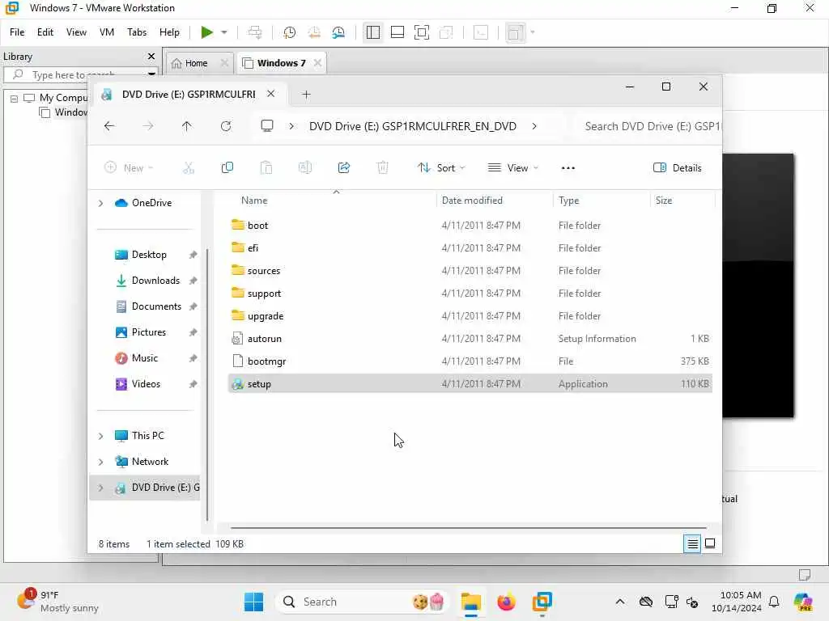Viewport: 829px width, 621px height.
Task: Select the efi folder
Action: 470,248
